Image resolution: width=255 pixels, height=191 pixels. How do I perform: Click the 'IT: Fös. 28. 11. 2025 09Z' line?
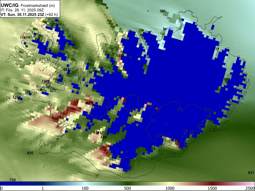[x=22, y=10]
